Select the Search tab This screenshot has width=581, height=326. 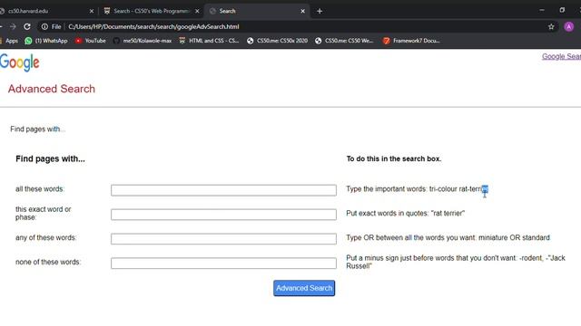[256, 11]
